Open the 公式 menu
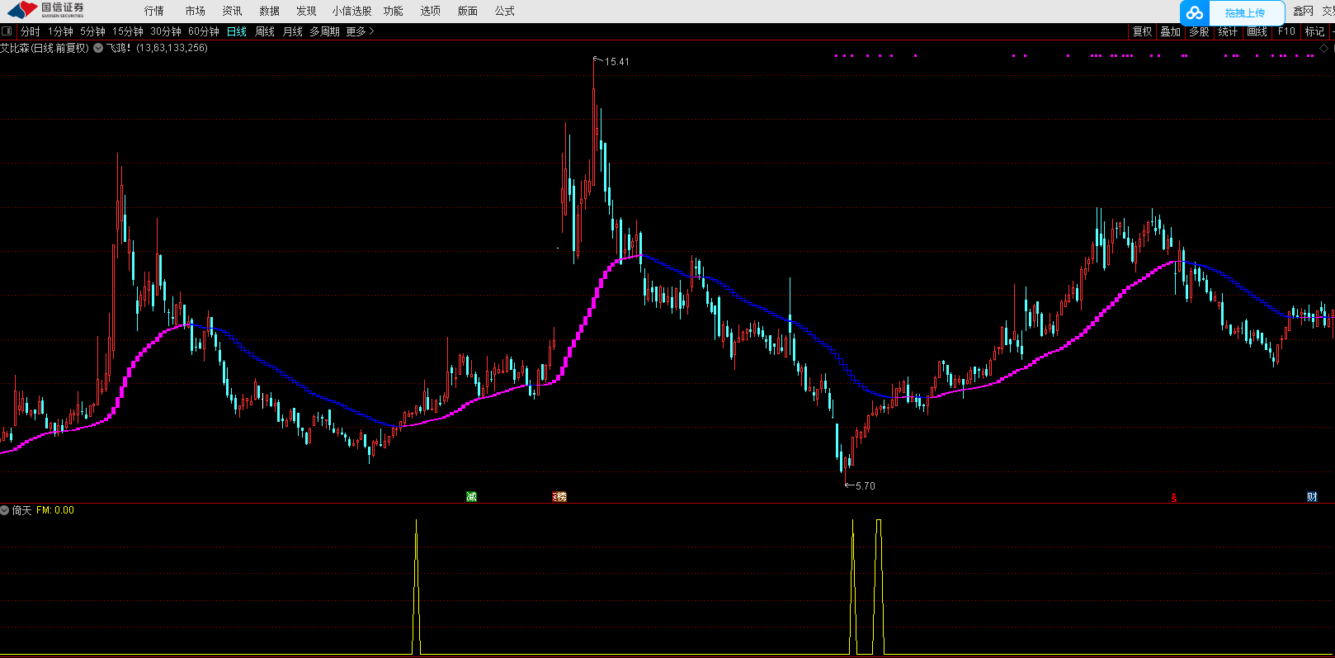 coord(505,11)
